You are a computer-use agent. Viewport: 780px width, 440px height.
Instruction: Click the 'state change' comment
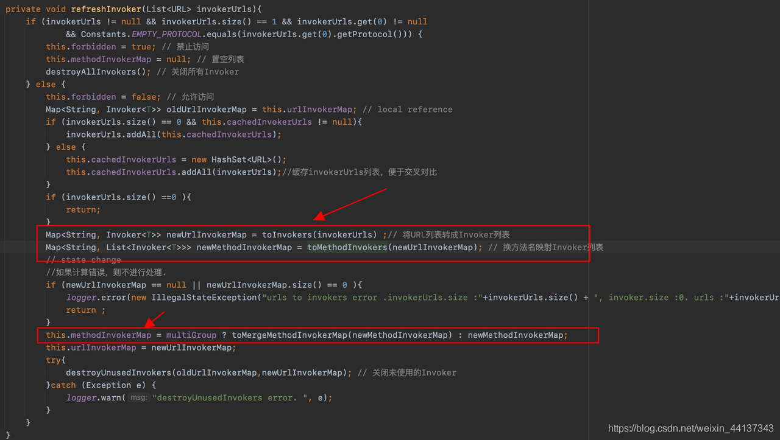coord(83,260)
